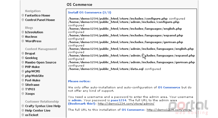Click the bullet icon beside Xoops
This screenshot has height=118, width=218.
(23, 94)
